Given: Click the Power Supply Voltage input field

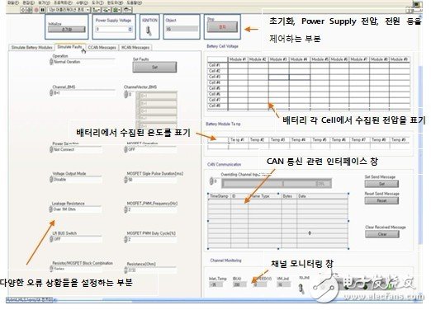Looking at the screenshot, I should coord(114,29).
